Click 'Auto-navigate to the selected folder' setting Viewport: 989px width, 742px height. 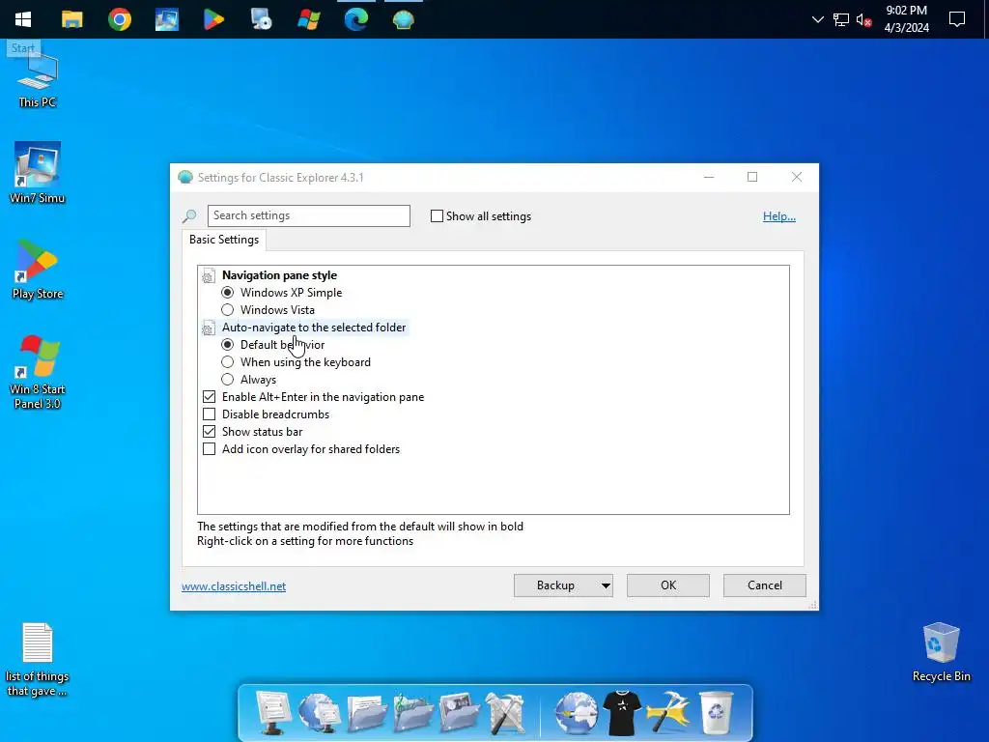(x=314, y=328)
